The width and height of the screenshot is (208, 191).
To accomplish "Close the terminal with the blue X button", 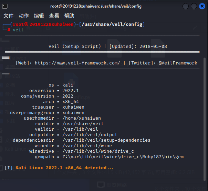I will pyautogui.click(x=202, y=6).
